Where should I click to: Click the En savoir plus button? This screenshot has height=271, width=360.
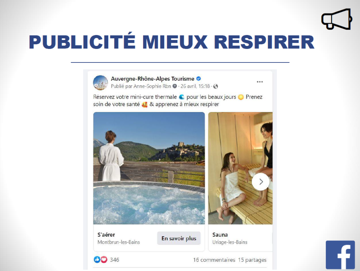[179, 238]
